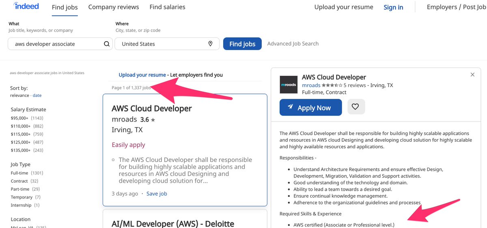The height and width of the screenshot is (228, 487).
Task: Click the location pin icon in Where field
Action: (210, 44)
